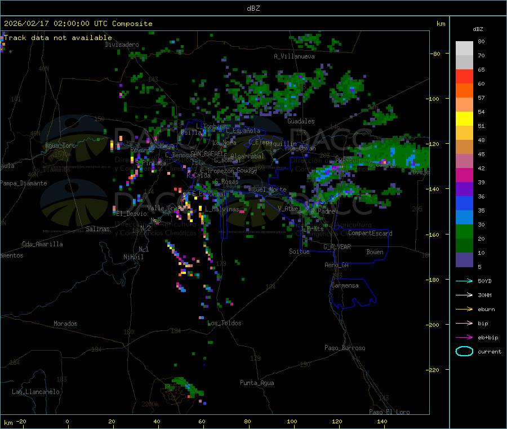Select the 'Salinas' place label
The image size is (507, 429).
tap(97, 229)
